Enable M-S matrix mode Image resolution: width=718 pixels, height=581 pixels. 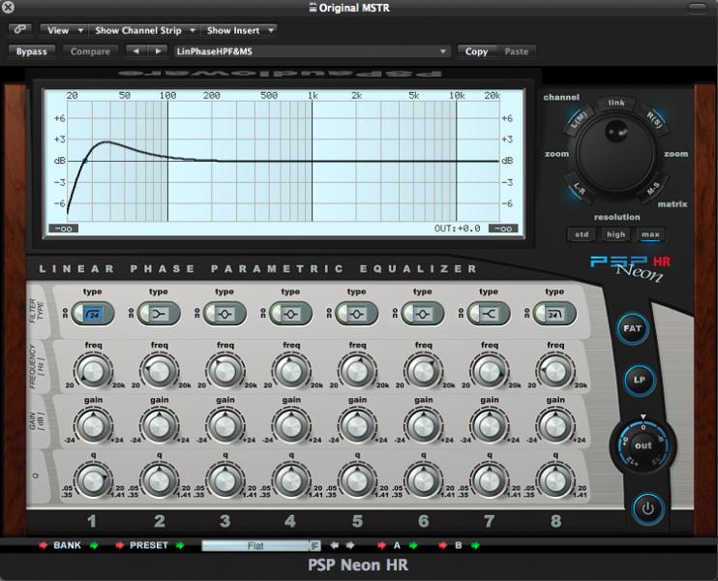[x=653, y=188]
